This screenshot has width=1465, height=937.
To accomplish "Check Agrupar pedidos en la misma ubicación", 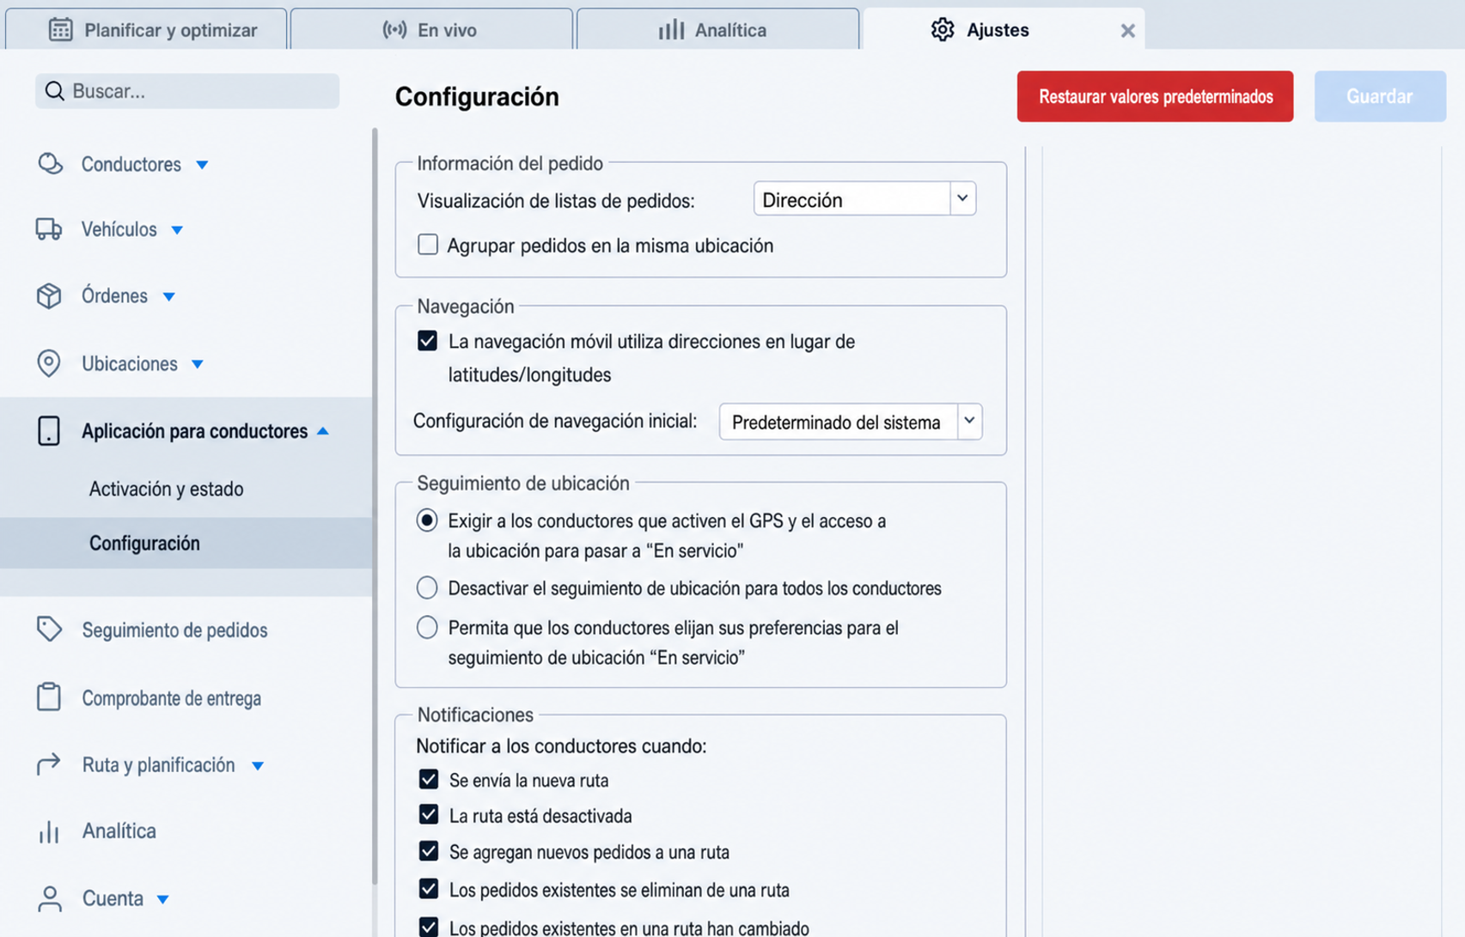I will pos(427,245).
